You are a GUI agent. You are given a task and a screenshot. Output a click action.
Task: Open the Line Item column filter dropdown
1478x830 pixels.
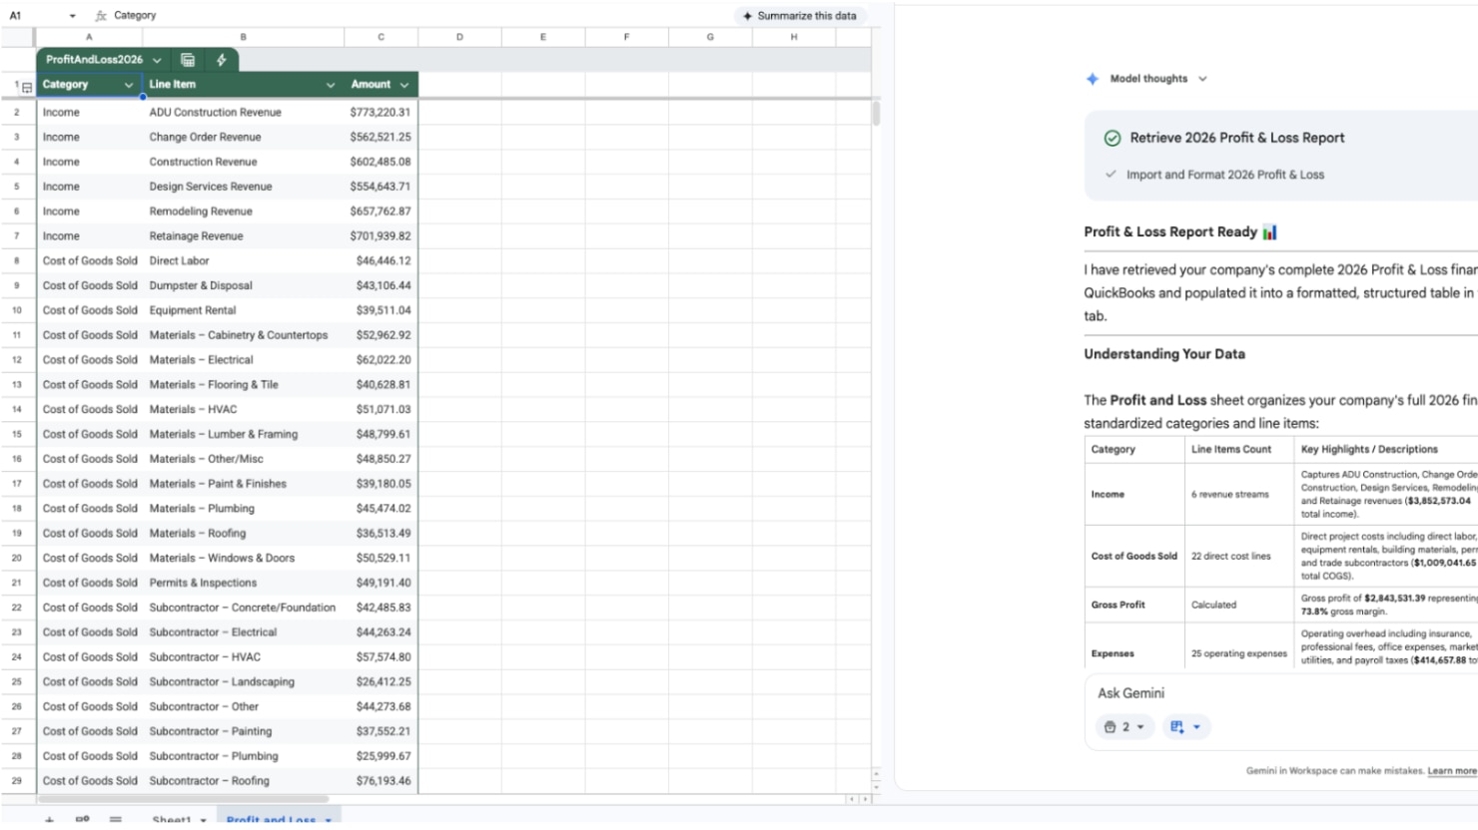point(331,86)
